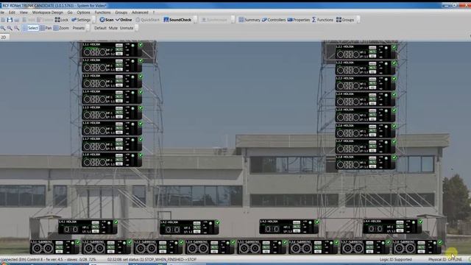
Task: Toggle MUTE on module 1.4.3 HDL30A
Action: point(297,227)
